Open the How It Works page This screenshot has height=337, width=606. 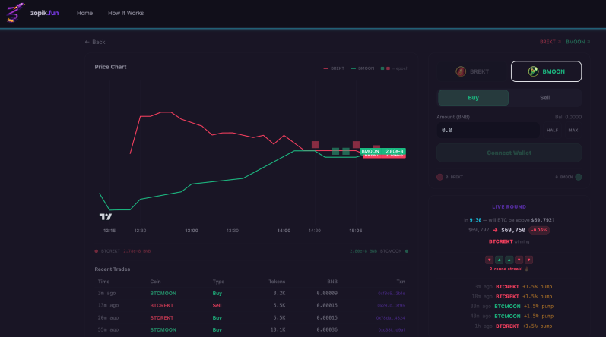click(x=126, y=13)
